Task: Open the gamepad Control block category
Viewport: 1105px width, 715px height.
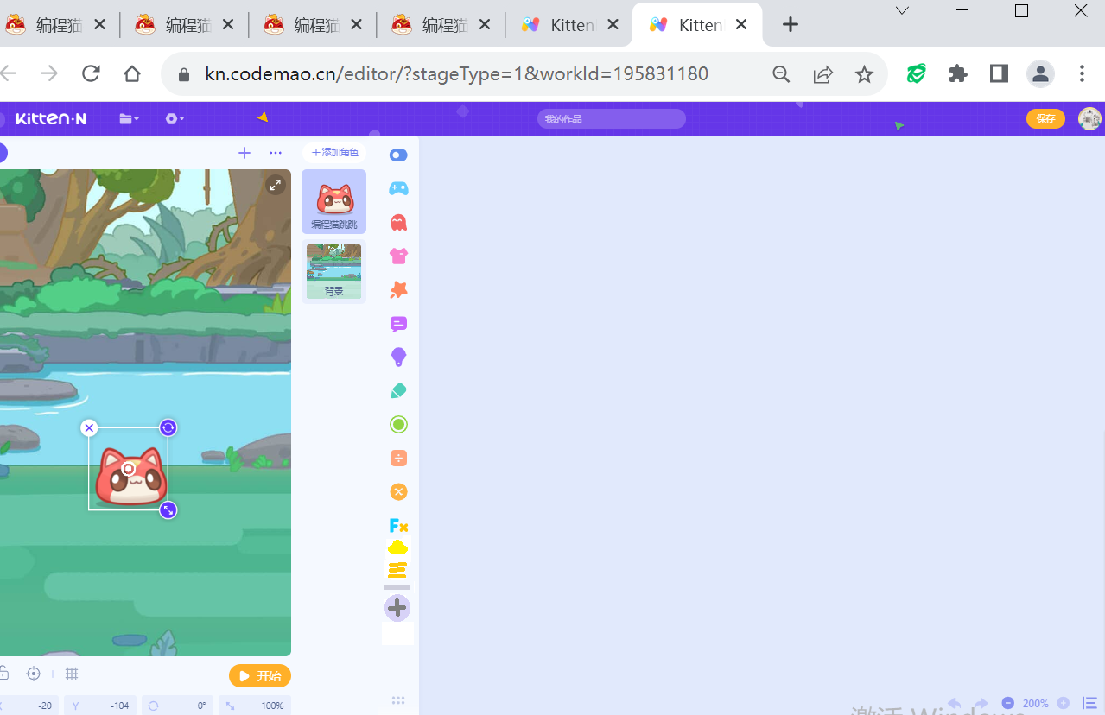Action: [x=398, y=188]
